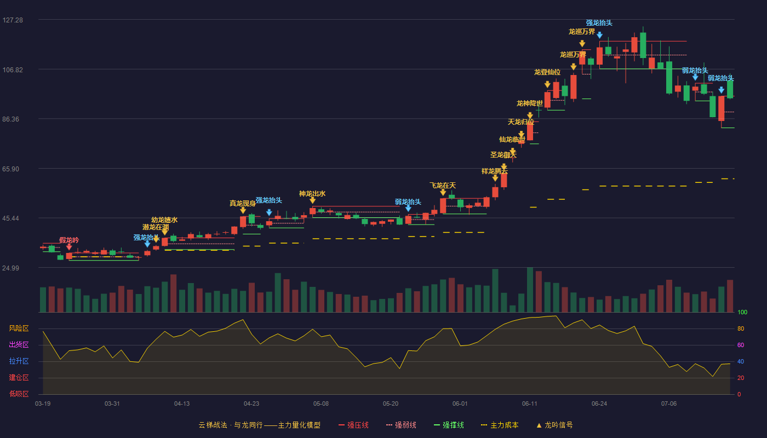
Task: Click the 06-11 date axis label
Action: pos(530,404)
